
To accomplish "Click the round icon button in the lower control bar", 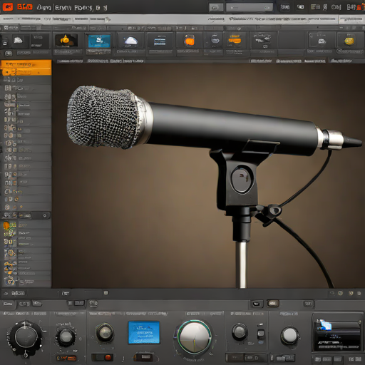I will [93, 303].
